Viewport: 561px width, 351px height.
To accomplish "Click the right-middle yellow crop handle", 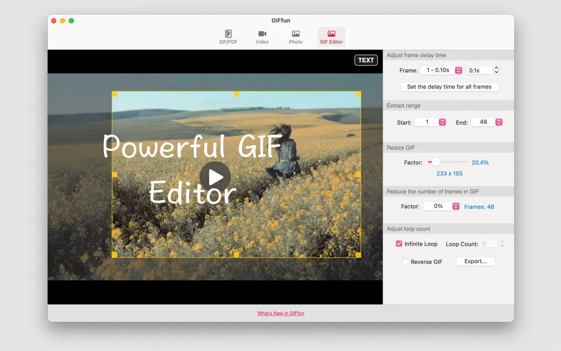I will point(358,174).
